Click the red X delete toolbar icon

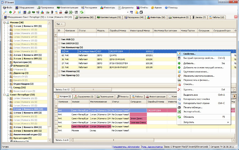click(14, 12)
